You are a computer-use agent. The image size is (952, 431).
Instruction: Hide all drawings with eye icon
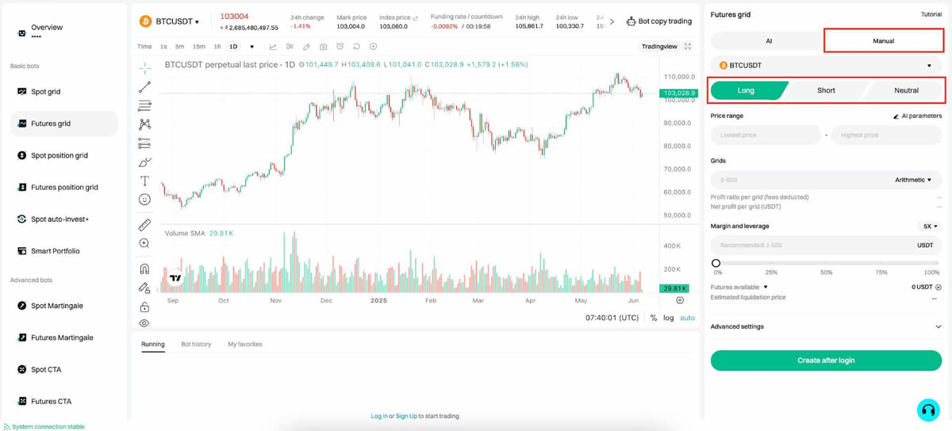[144, 323]
